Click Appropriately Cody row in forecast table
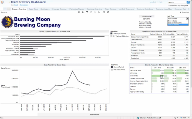192x119 pixels. (159, 92)
